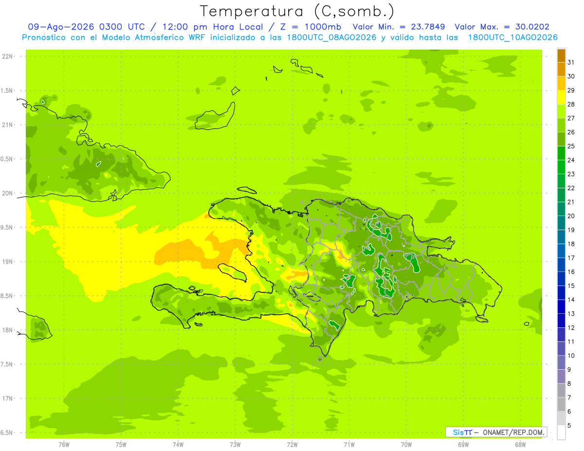Click the 'ONAMET/REP.DOM.' credit label
Viewport: 584px width, 451px height.
coord(513,432)
